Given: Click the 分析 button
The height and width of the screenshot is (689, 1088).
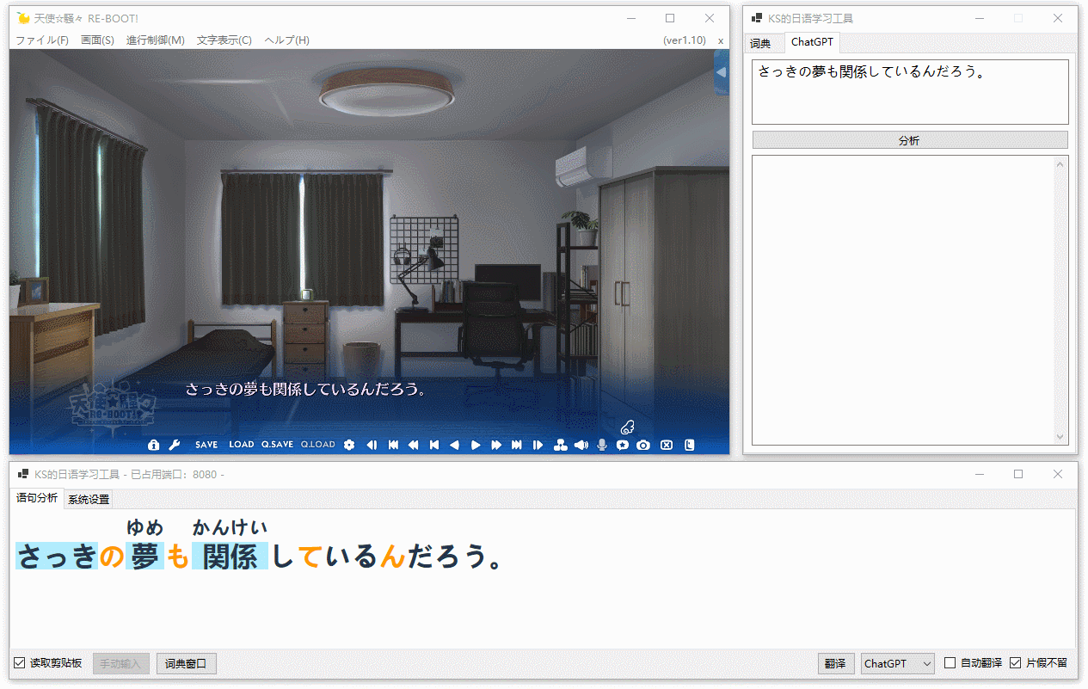Looking at the screenshot, I should click(910, 140).
